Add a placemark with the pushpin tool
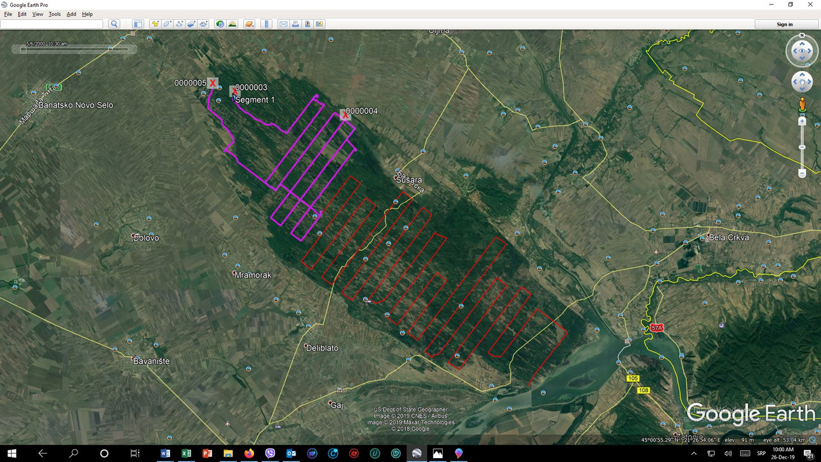Screen dimensions: 821x462 [155, 24]
